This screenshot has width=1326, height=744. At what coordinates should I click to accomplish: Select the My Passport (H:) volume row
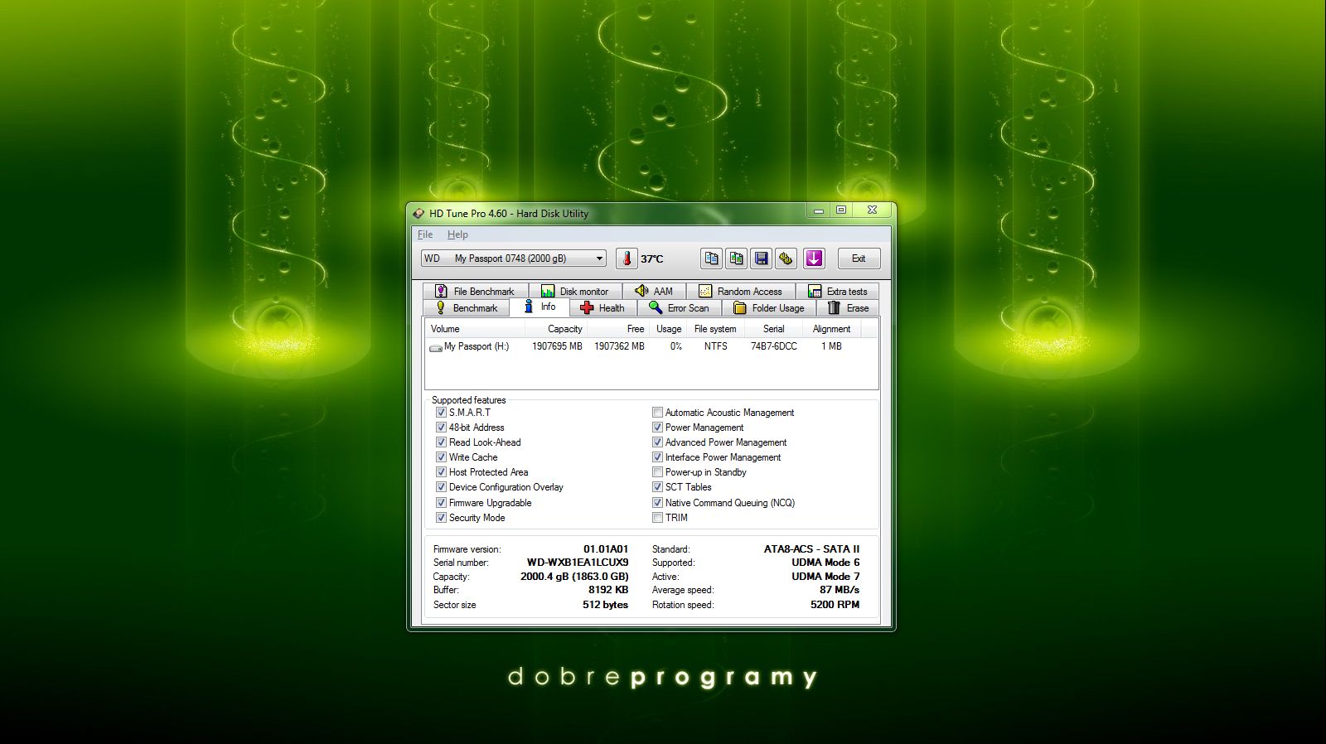651,346
